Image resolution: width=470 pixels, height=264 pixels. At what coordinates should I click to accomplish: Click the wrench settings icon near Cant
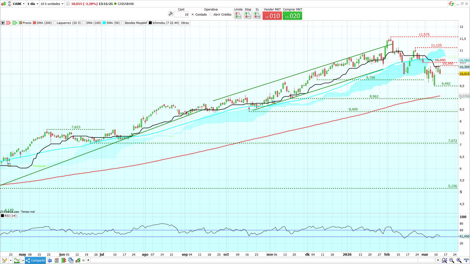click(170, 14)
